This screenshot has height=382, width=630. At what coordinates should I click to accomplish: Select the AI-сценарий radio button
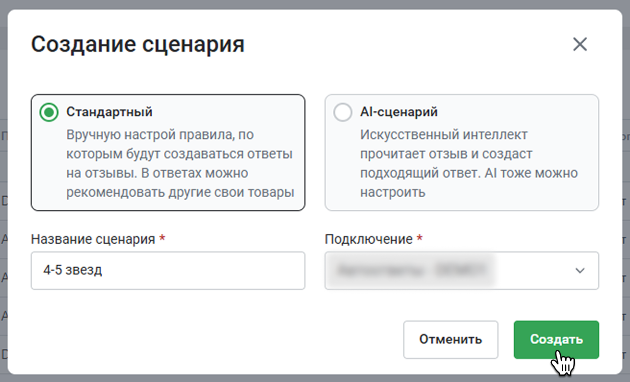(342, 112)
